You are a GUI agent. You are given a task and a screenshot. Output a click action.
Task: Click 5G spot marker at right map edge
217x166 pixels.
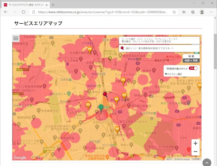point(200,86)
